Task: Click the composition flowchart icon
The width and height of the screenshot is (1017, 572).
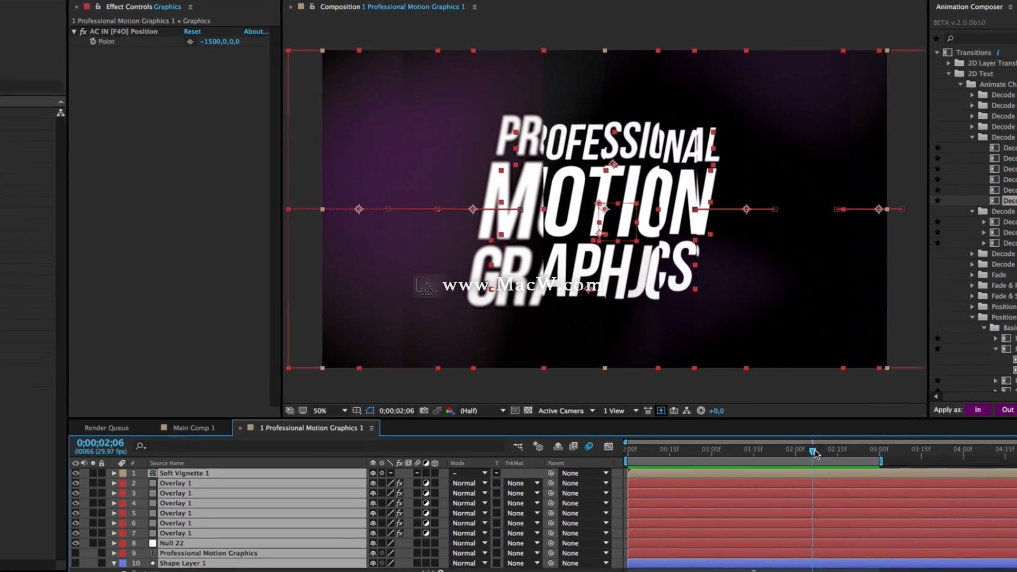Action: coord(686,410)
